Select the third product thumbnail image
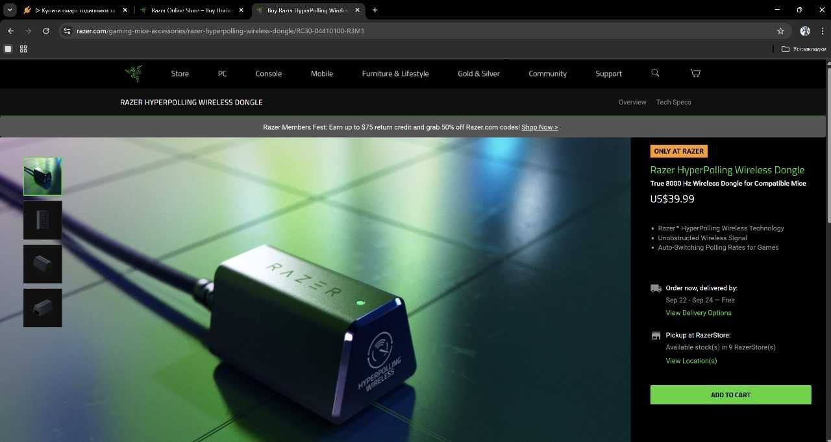This screenshot has height=442, width=831. [x=43, y=264]
